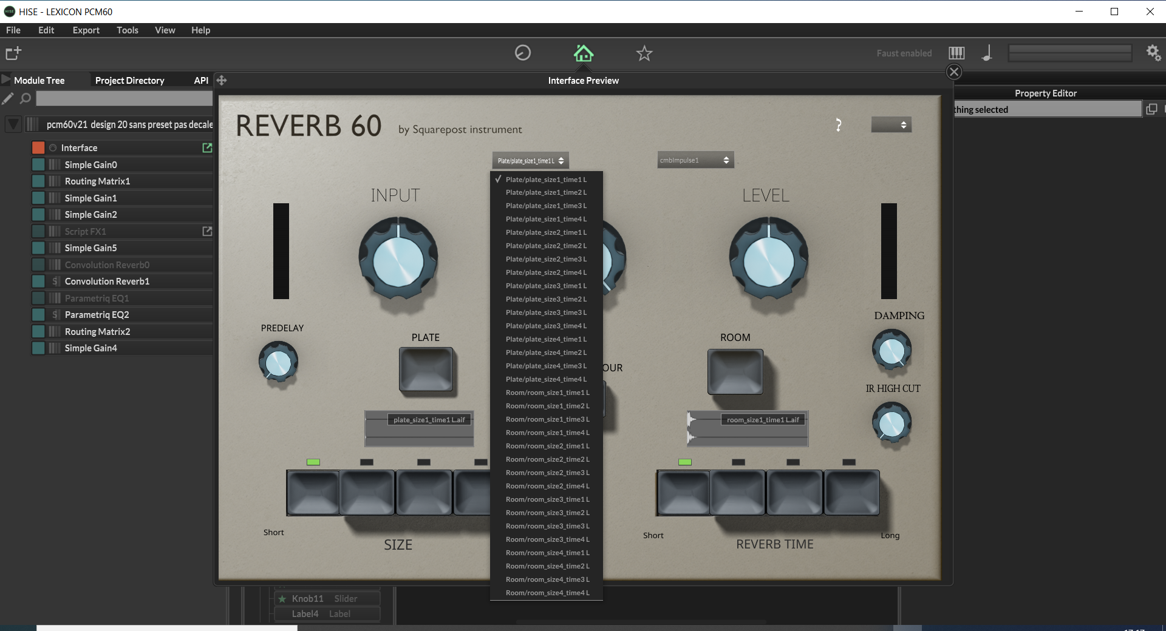The height and width of the screenshot is (631, 1166).
Task: Expand the Module Tree panel arrow
Action: [x=6, y=79]
